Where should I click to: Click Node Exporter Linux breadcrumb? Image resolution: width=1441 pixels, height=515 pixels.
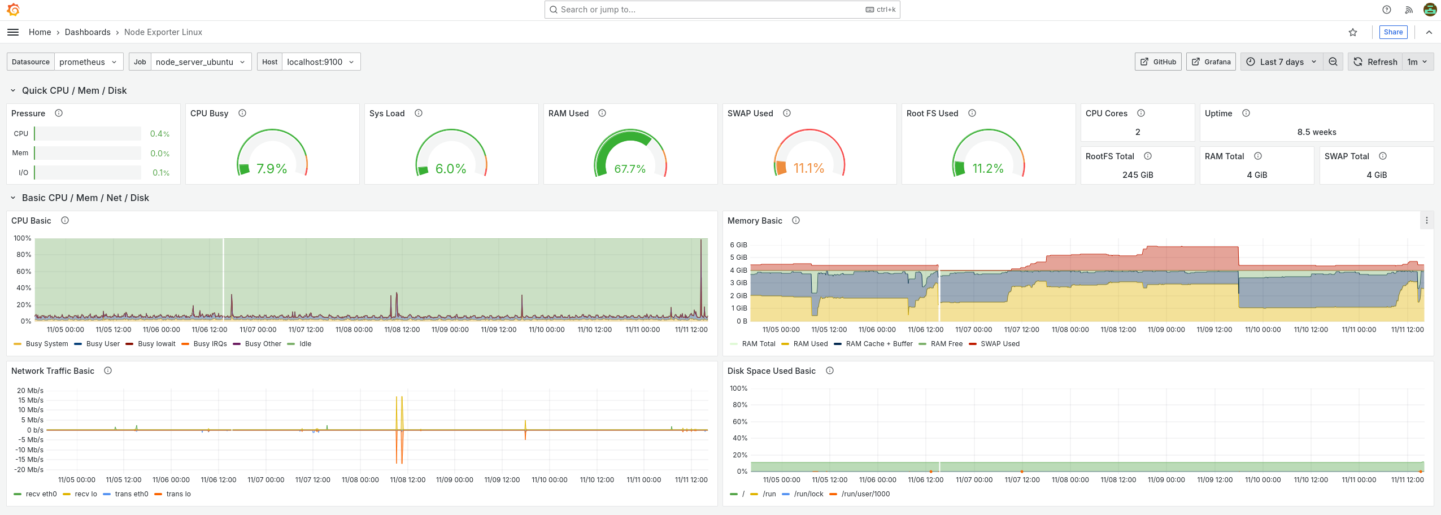[163, 32]
